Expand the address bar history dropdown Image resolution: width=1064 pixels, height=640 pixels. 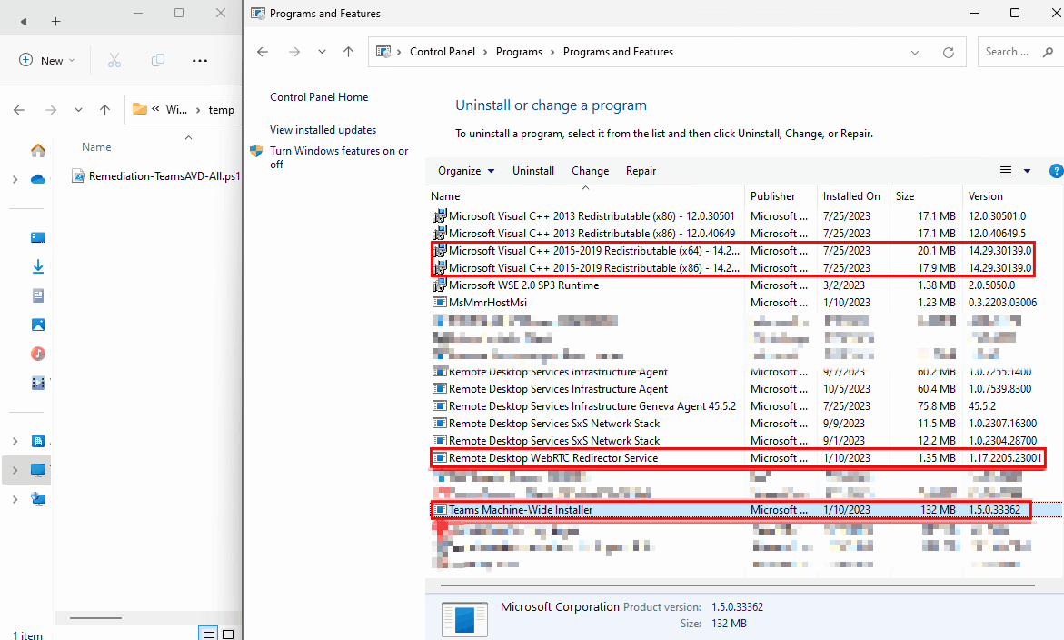(x=916, y=53)
